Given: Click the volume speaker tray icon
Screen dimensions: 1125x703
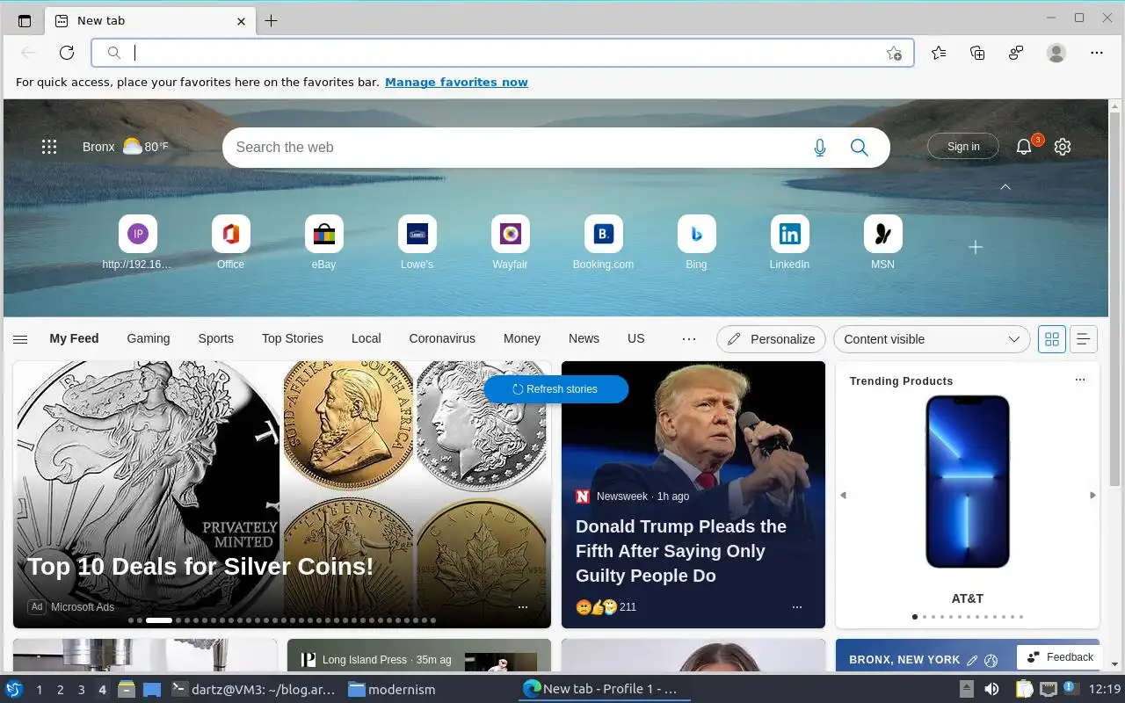Looking at the screenshot, I should 991,690.
